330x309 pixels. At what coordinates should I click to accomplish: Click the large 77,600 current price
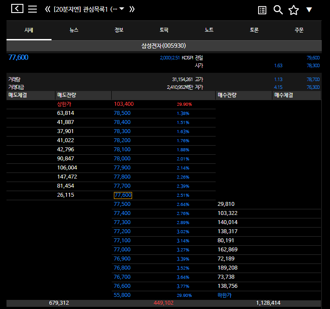18,58
